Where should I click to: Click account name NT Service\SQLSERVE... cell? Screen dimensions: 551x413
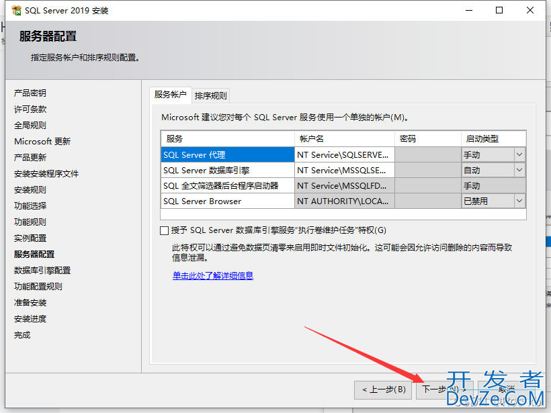click(345, 154)
